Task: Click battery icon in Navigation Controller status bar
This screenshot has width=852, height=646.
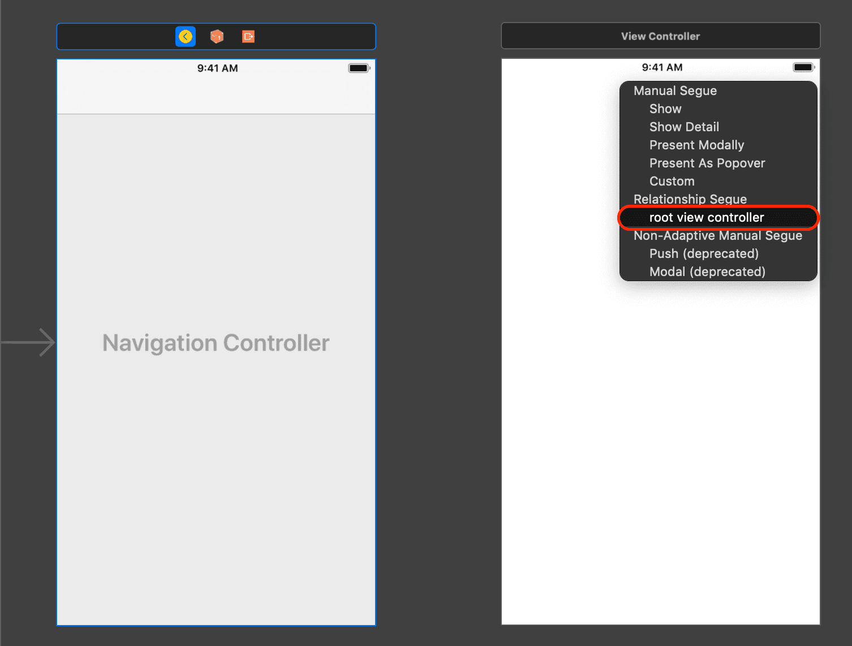Action: (359, 68)
